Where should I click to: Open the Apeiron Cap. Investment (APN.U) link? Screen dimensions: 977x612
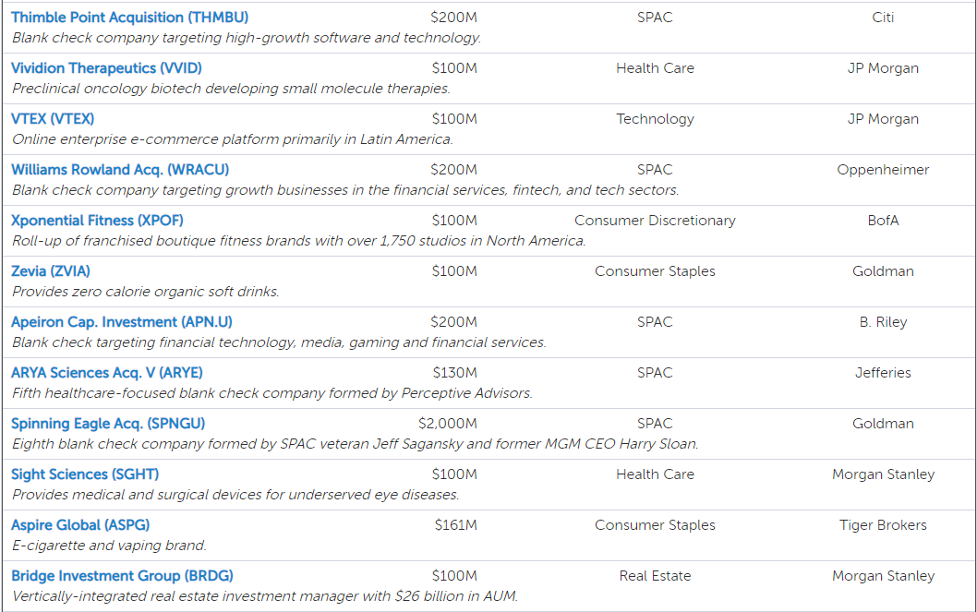tap(122, 322)
